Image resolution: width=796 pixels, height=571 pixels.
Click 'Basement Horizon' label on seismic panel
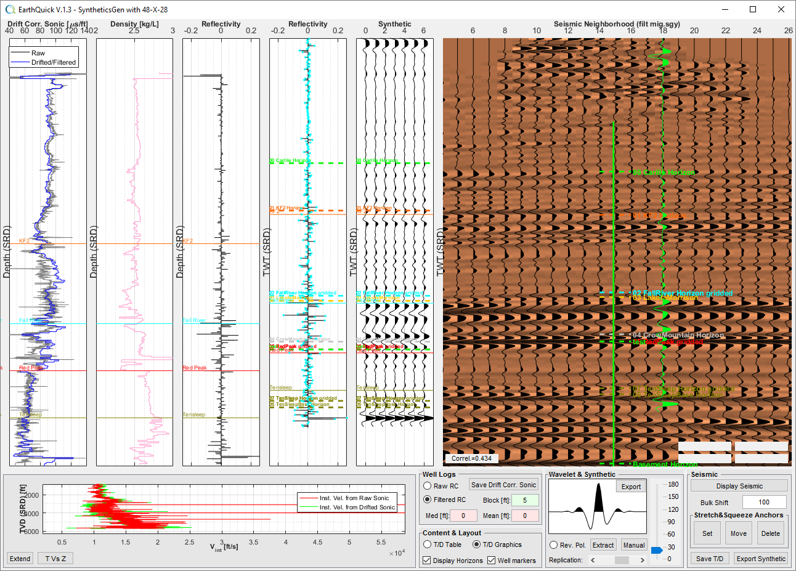coord(665,464)
